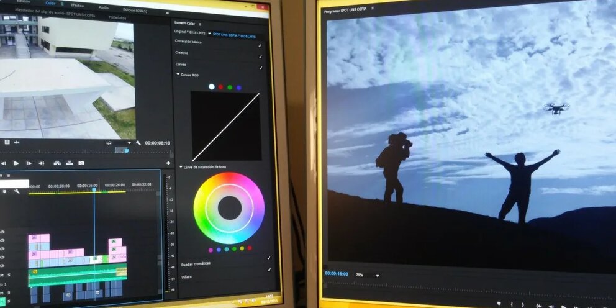Click the blue timeline playhead marker
616x308 pixels.
coord(94,190)
